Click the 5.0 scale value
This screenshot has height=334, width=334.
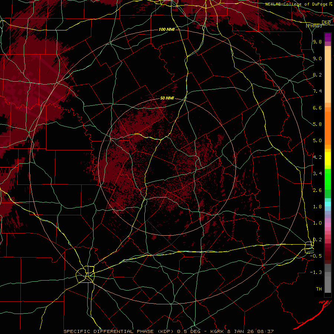(317, 141)
